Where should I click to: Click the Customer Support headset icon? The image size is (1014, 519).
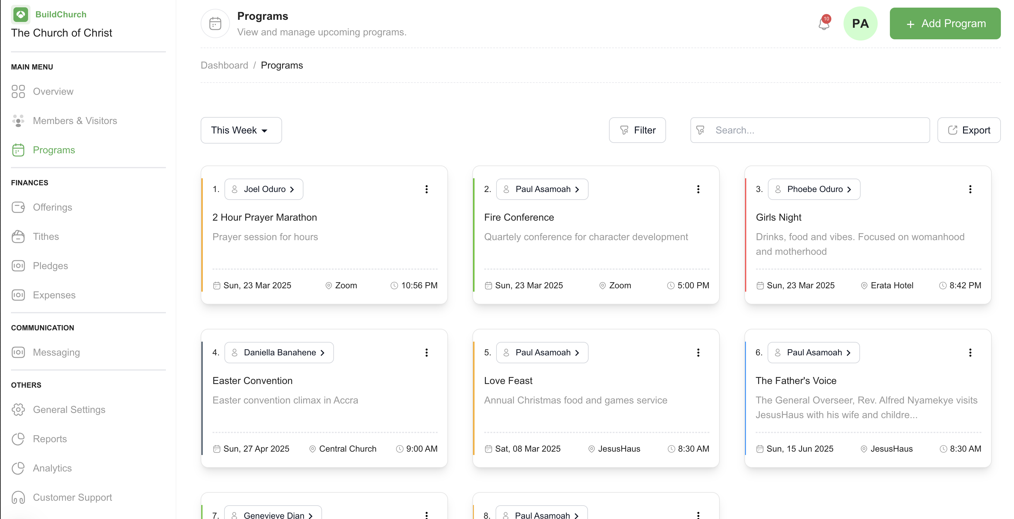18,497
